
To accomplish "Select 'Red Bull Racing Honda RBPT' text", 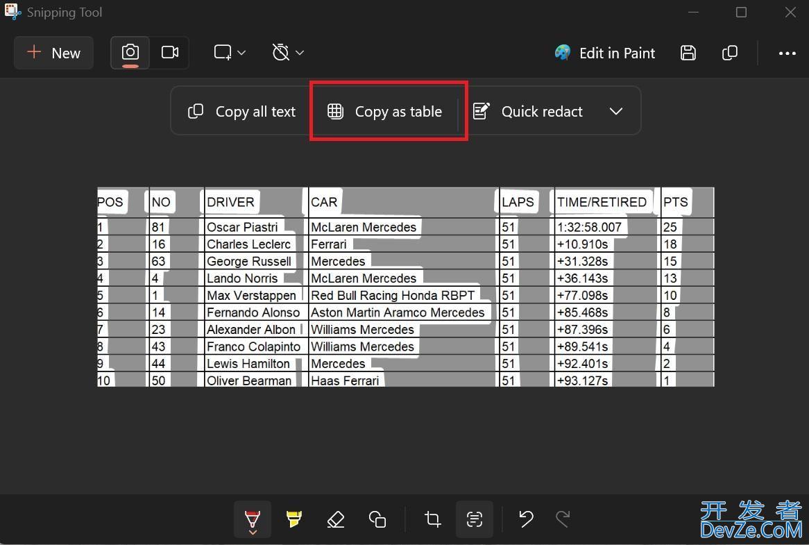I will coord(393,295).
